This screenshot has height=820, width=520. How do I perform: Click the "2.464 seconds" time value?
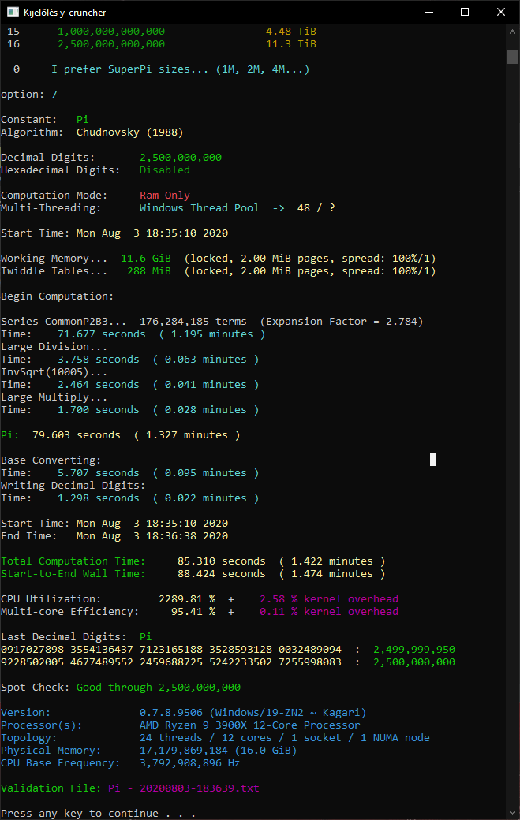pos(99,385)
